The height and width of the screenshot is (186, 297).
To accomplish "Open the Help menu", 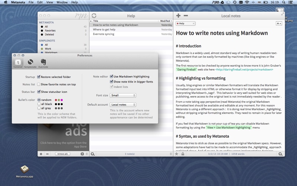I will (75, 2).
